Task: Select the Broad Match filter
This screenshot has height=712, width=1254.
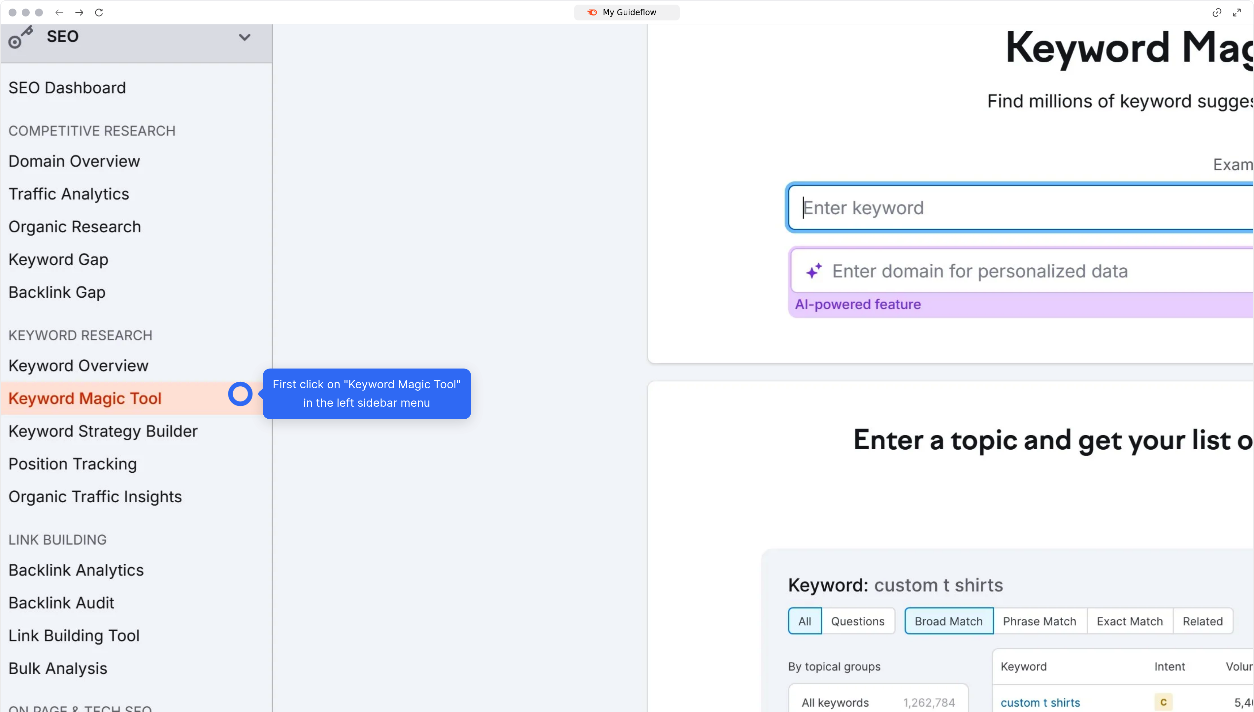Action: 948,621
